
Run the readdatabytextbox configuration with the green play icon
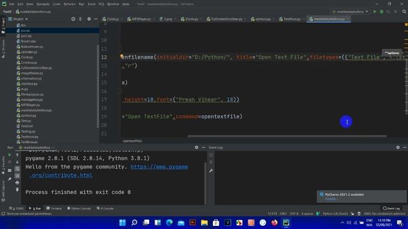pyautogui.click(x=375, y=11)
